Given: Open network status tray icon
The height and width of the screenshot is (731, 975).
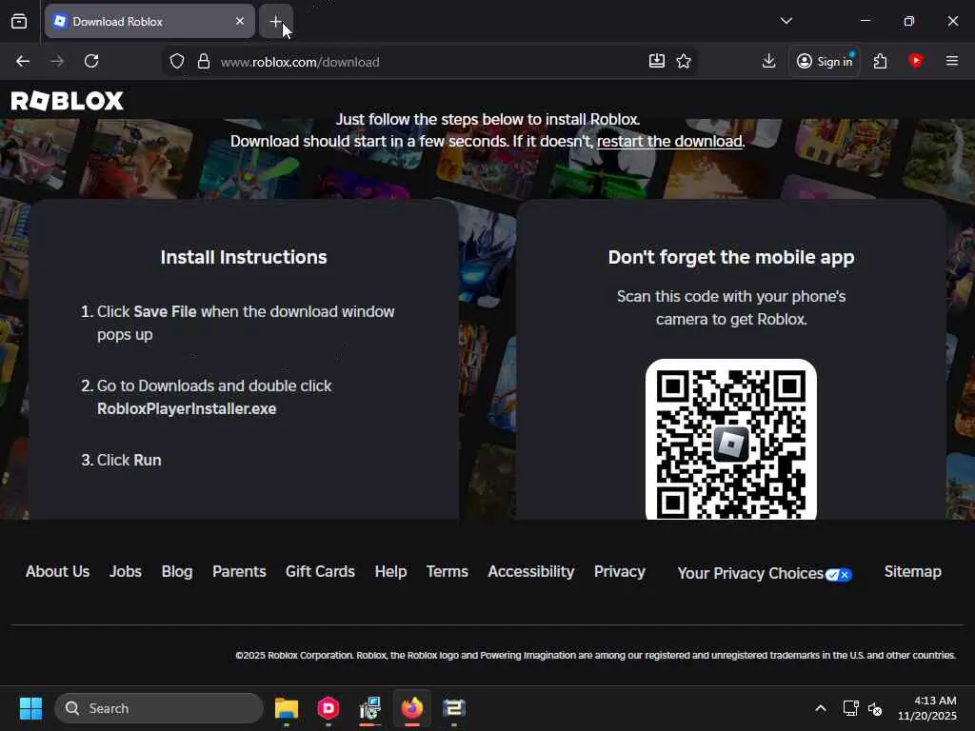Looking at the screenshot, I should click(x=850, y=708).
